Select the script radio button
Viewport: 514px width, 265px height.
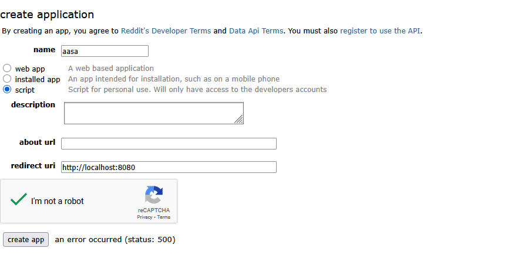click(7, 89)
